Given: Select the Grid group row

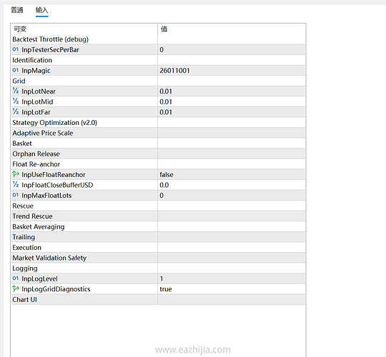Looking at the screenshot, I should [158, 81].
